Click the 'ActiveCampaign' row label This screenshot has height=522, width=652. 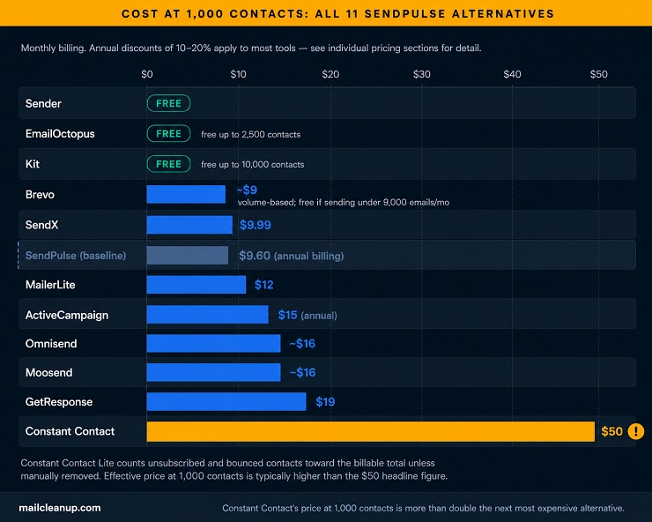click(67, 315)
